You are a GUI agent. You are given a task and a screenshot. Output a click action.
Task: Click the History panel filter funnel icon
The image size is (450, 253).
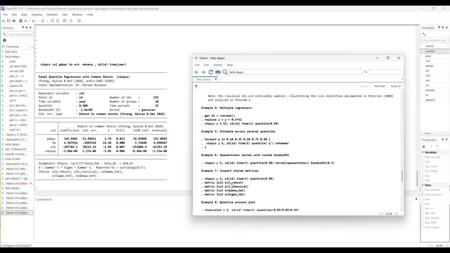pos(23,28)
